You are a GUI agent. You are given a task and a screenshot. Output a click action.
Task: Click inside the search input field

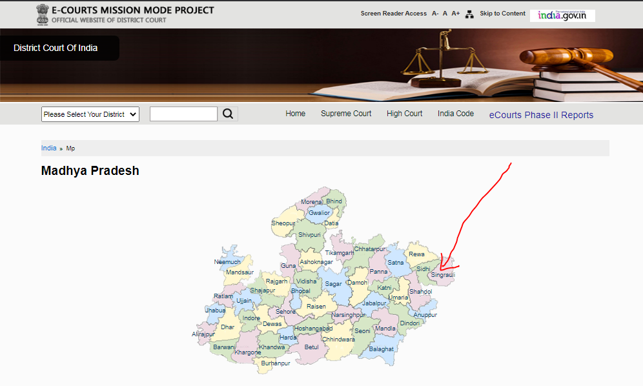pyautogui.click(x=183, y=114)
